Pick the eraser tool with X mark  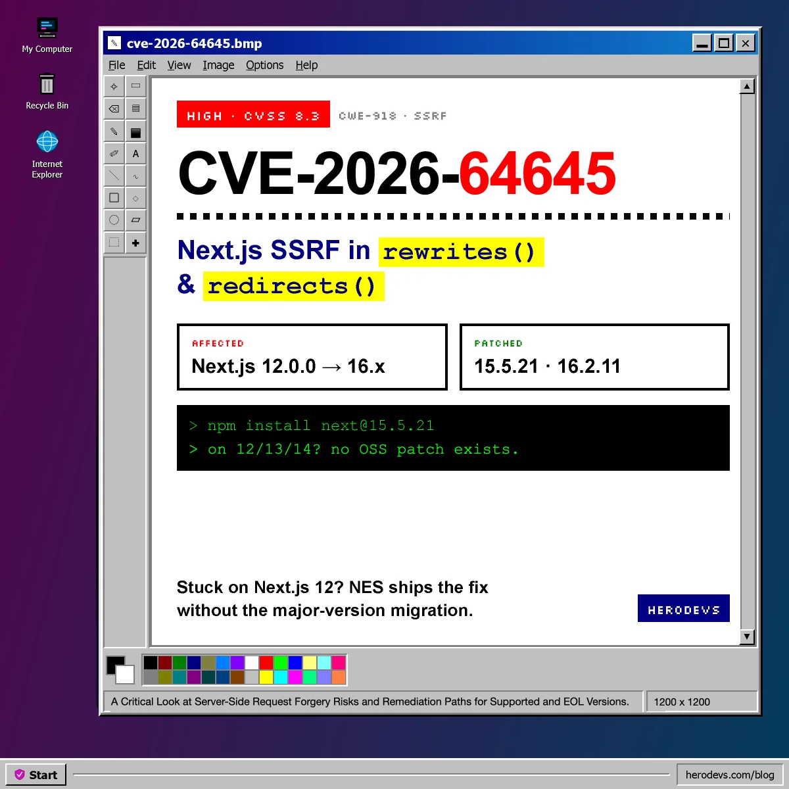pyautogui.click(x=114, y=108)
